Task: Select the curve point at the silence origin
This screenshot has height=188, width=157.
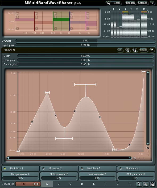Action: point(18,151)
